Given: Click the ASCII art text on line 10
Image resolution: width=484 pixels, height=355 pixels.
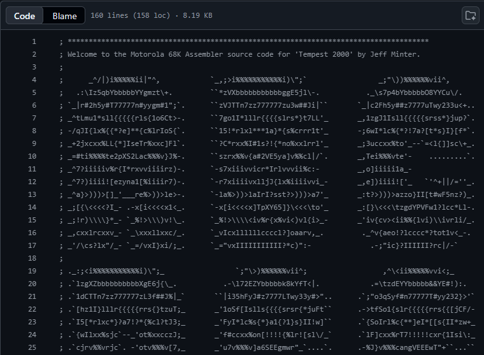Looking at the screenshot, I should click(x=255, y=156).
